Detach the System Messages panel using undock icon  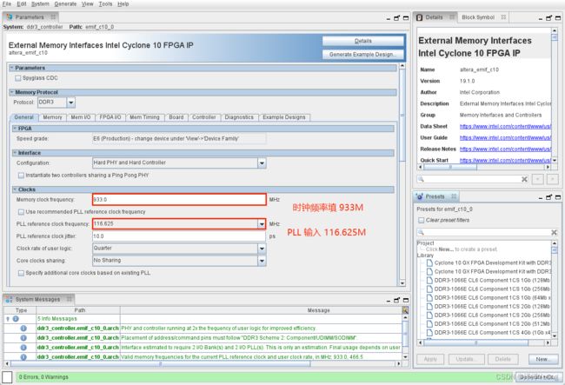(396, 300)
